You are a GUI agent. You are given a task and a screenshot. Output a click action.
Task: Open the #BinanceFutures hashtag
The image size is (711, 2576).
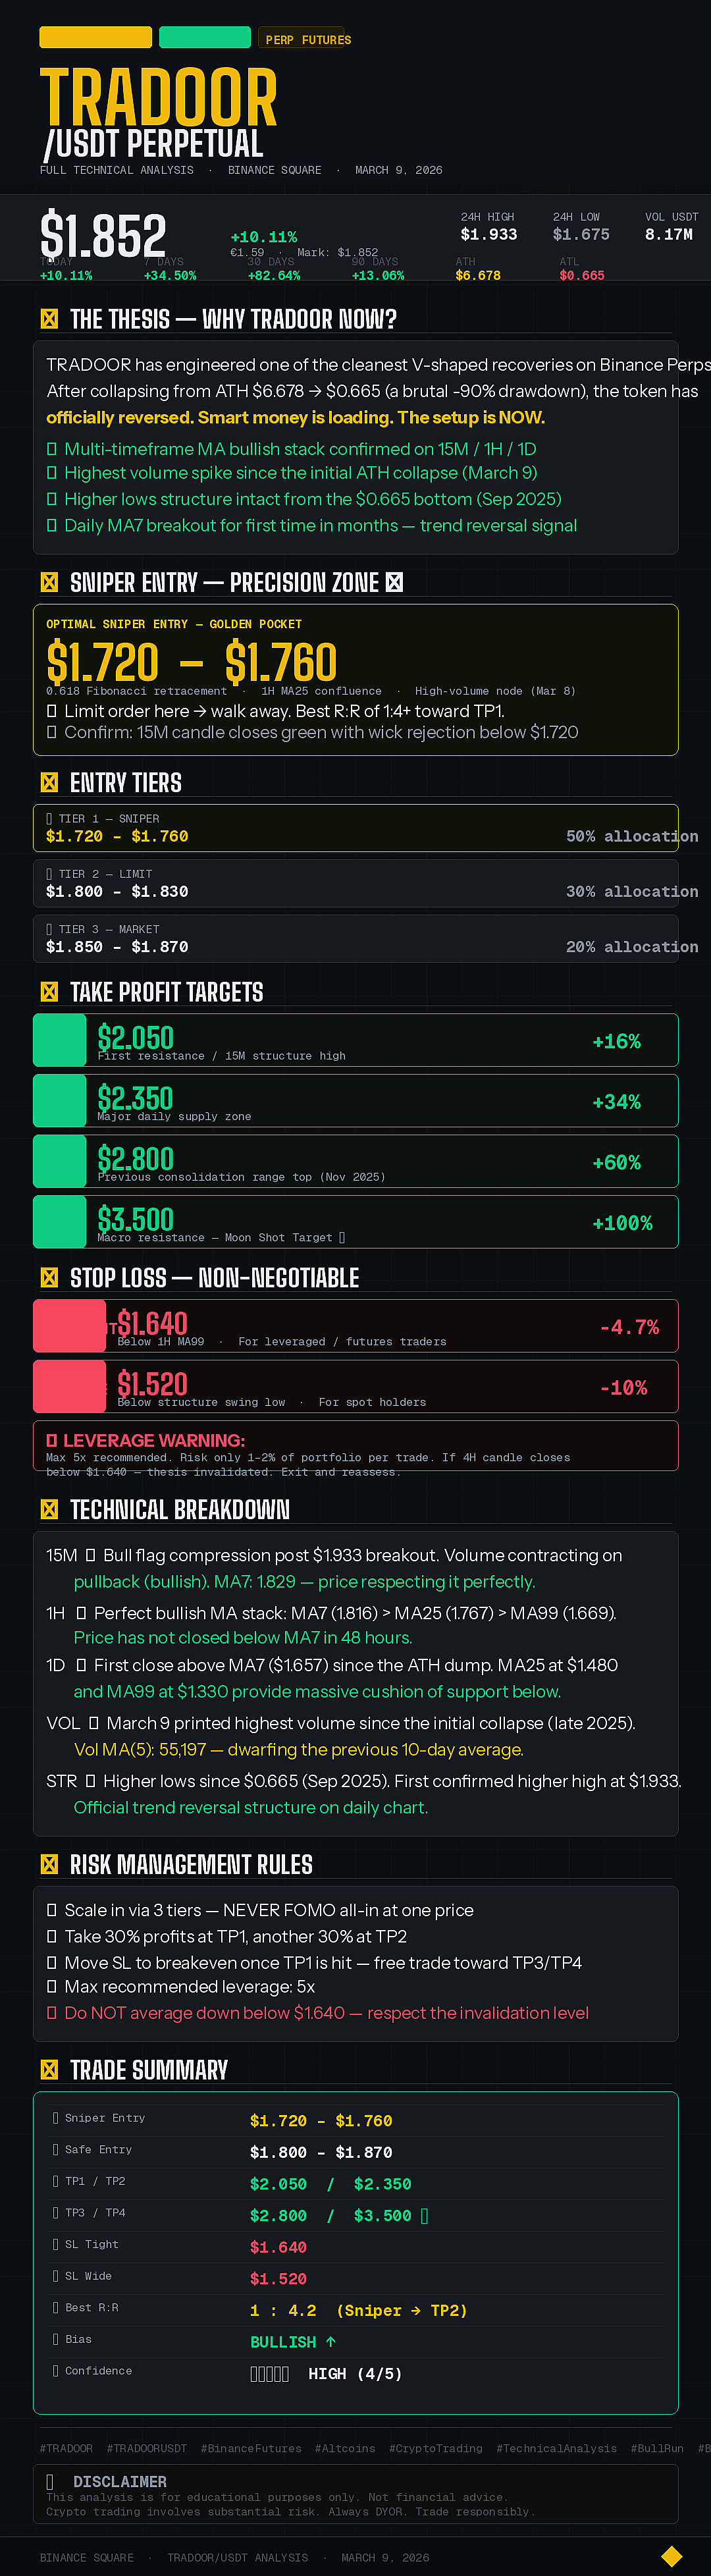pos(251,2448)
